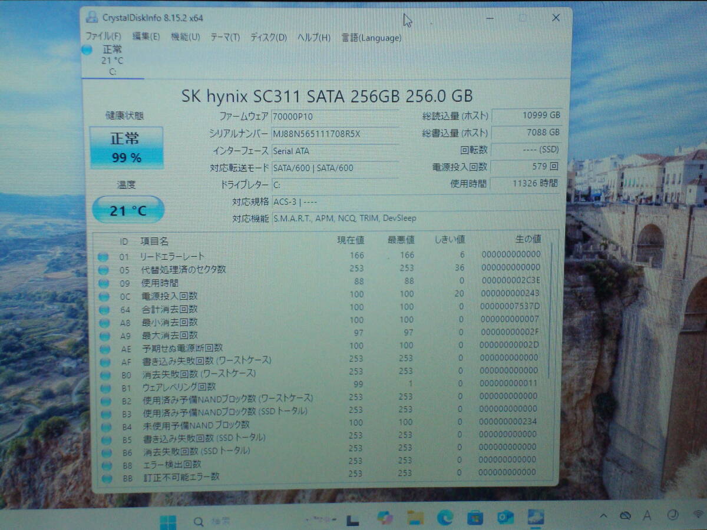The height and width of the screenshot is (530, 707).
Task: Click the 正常 99 % health status button
Action: (x=126, y=147)
